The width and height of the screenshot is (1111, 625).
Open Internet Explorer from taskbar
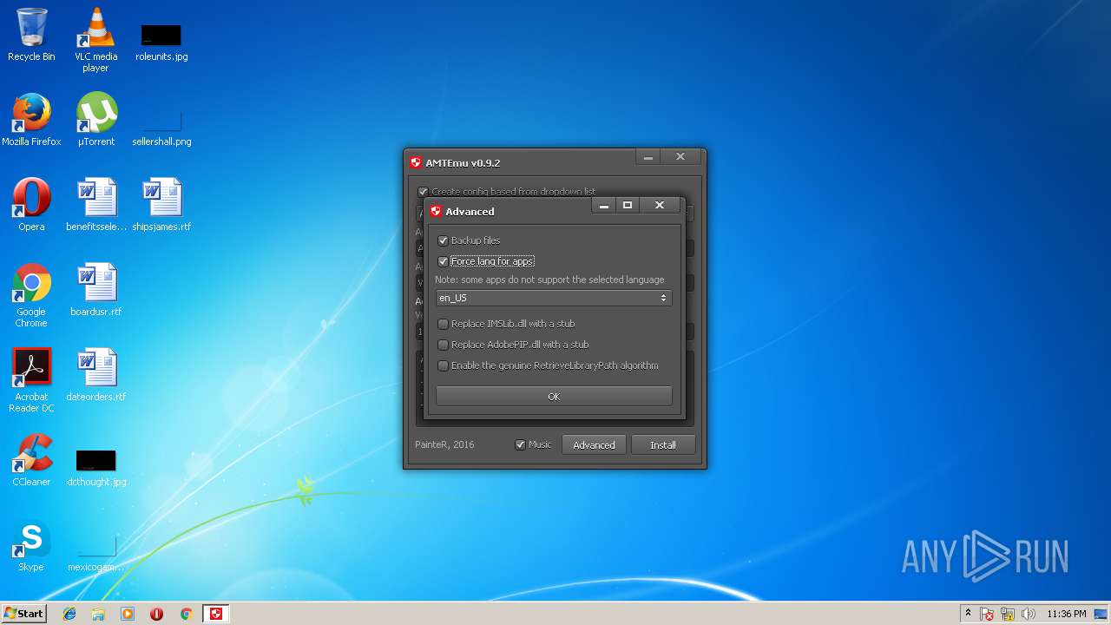[69, 614]
